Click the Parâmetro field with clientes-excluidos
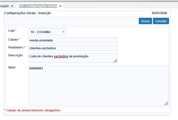 click(73, 48)
